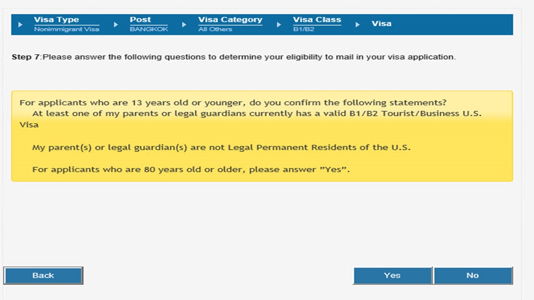The height and width of the screenshot is (300, 534).
Task: Click the BANGKOK post value
Action: pos(149,30)
